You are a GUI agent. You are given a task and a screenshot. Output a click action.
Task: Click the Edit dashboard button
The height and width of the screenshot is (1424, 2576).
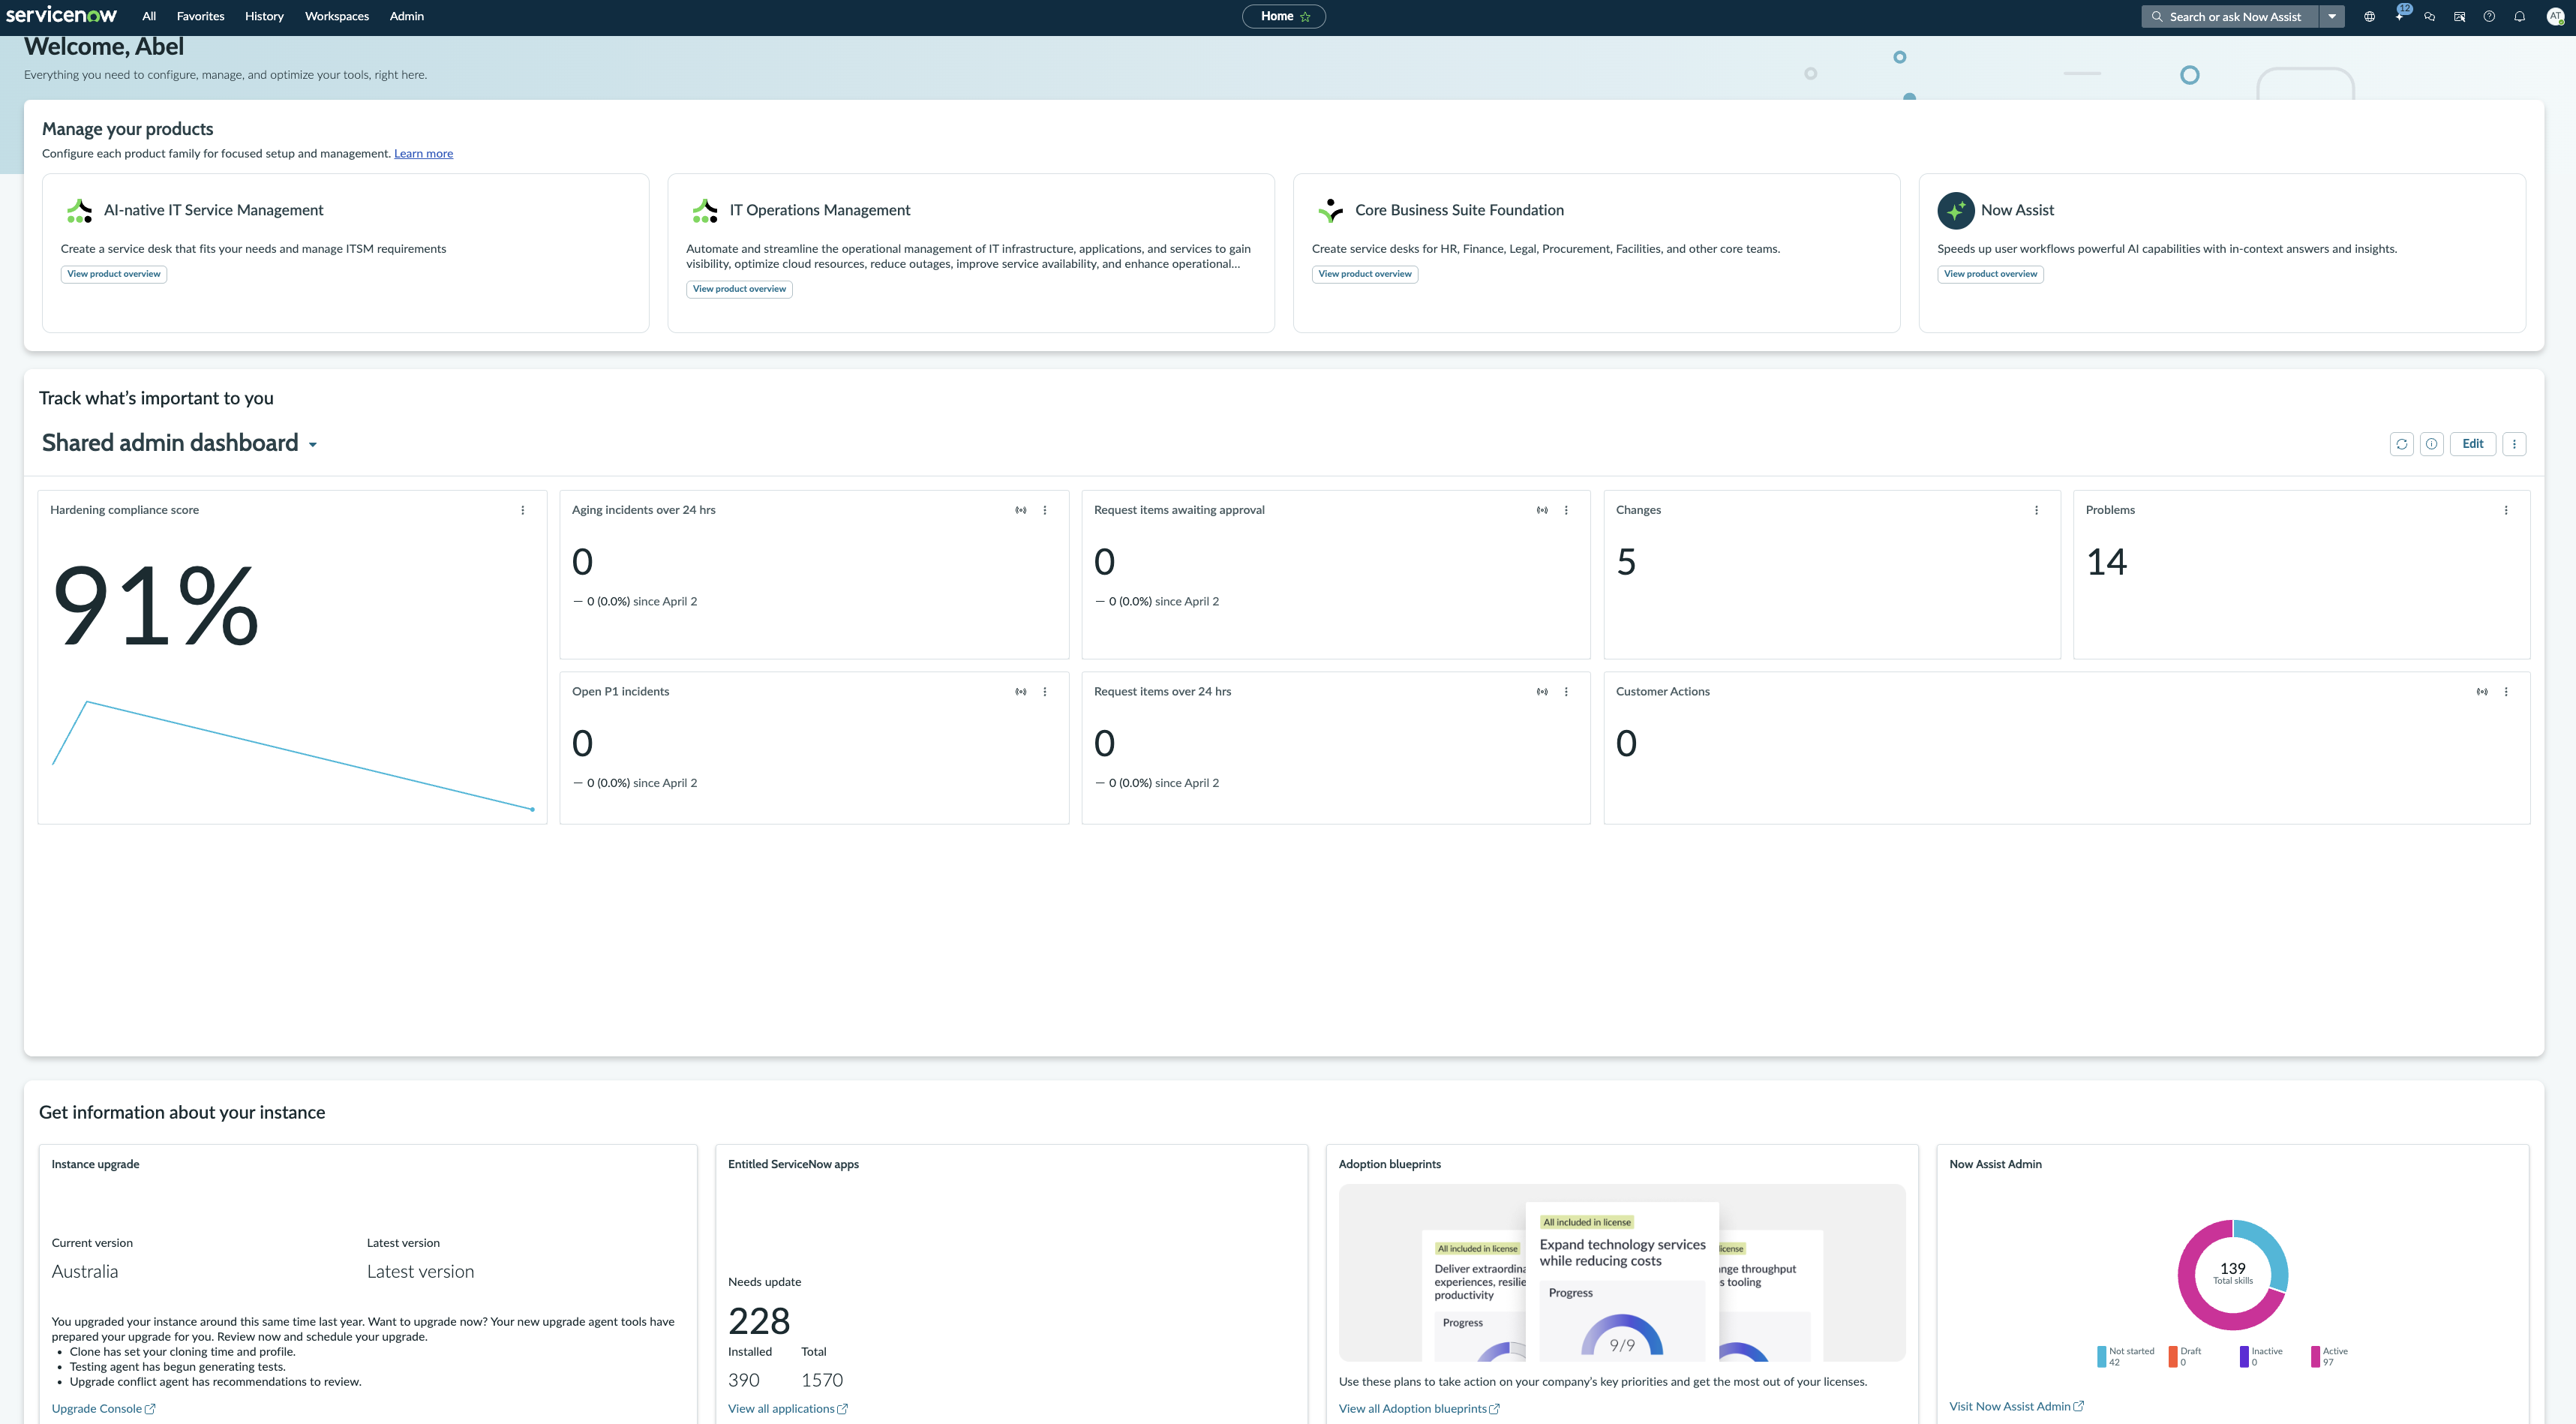click(2472, 444)
